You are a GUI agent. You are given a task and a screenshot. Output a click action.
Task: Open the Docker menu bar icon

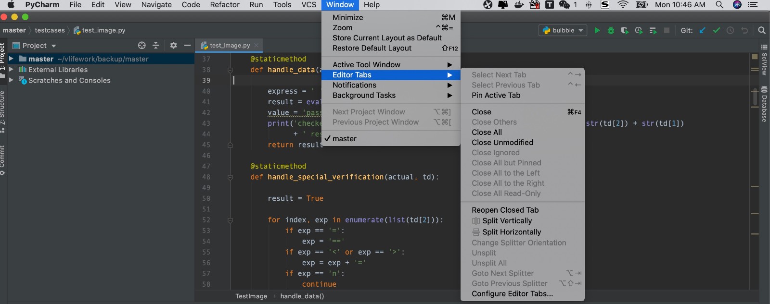tap(519, 5)
